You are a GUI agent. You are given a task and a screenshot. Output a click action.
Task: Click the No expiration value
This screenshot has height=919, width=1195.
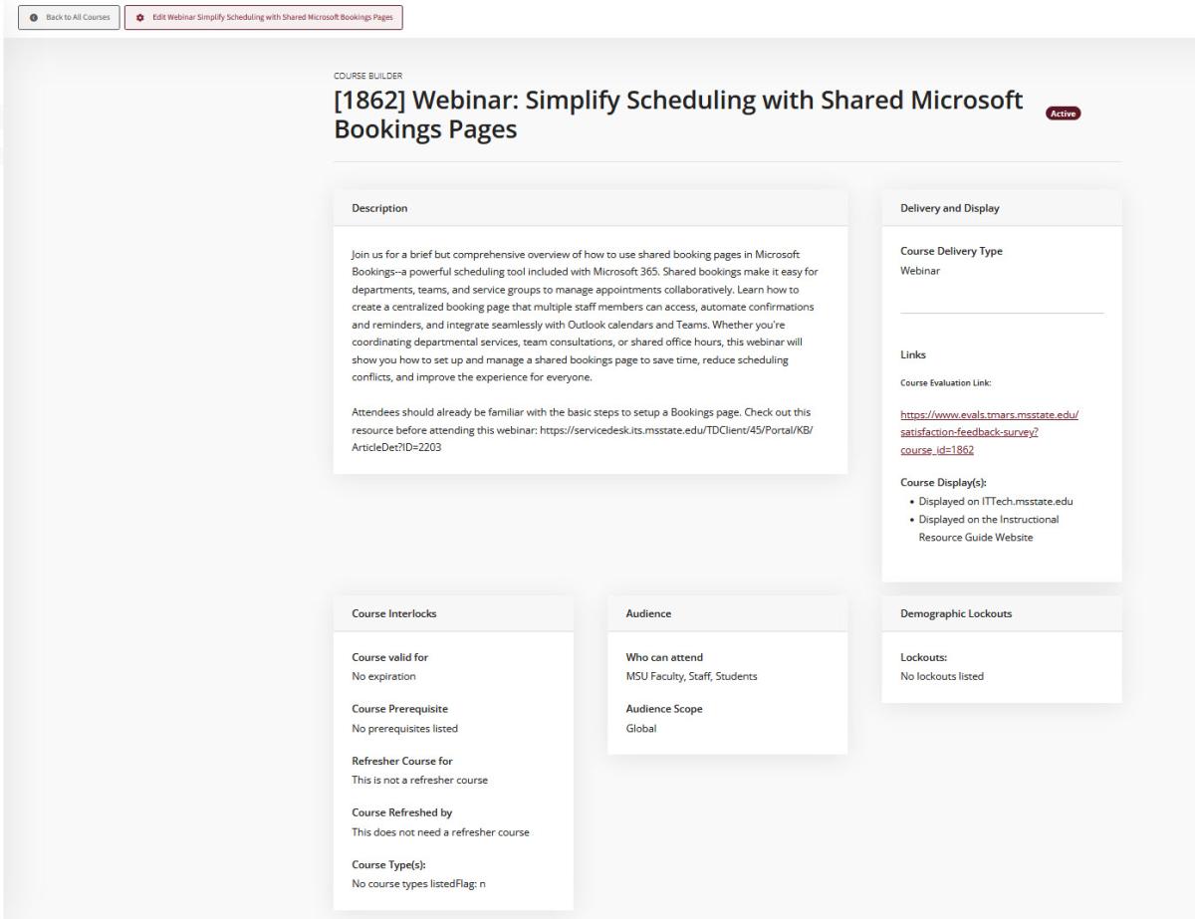(383, 676)
